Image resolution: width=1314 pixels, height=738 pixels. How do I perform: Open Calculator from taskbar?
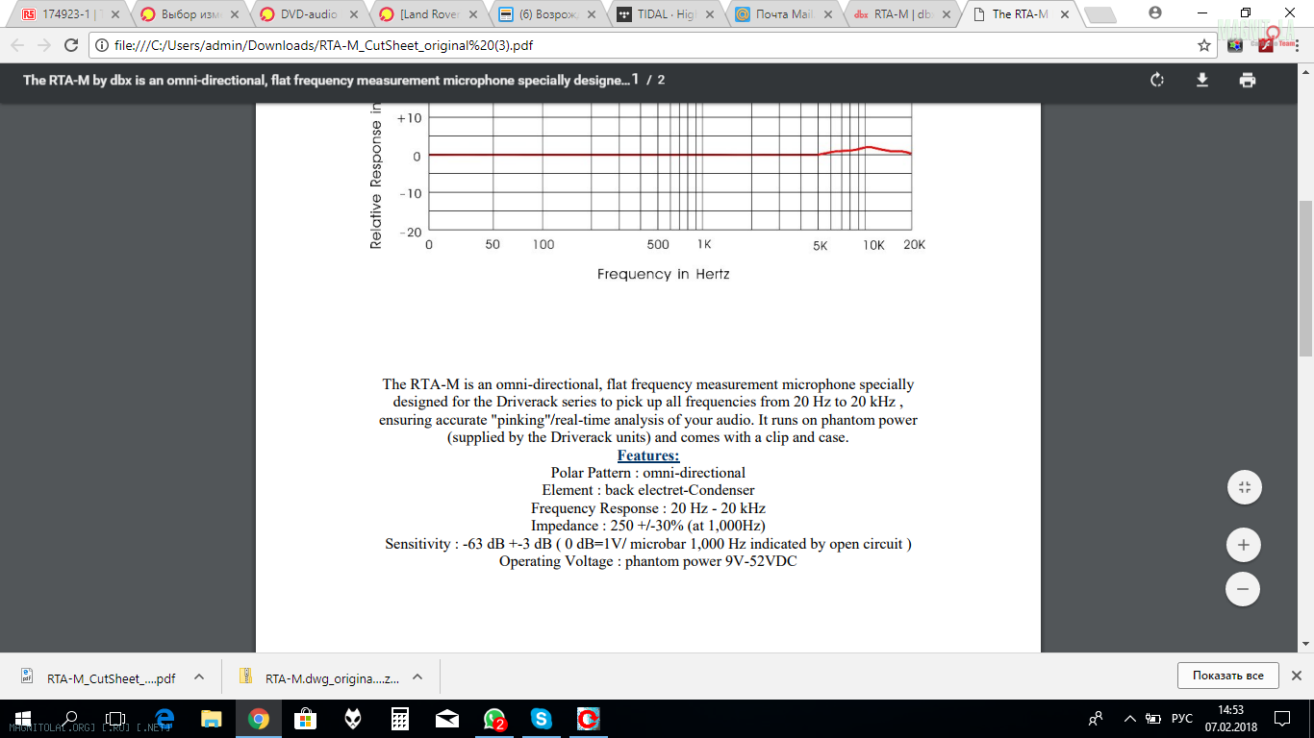(399, 719)
